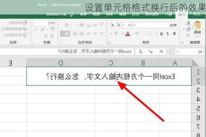This screenshot has width=206, height=137.
Task: Click the Increase Font Size icon
Action: tap(119, 25)
